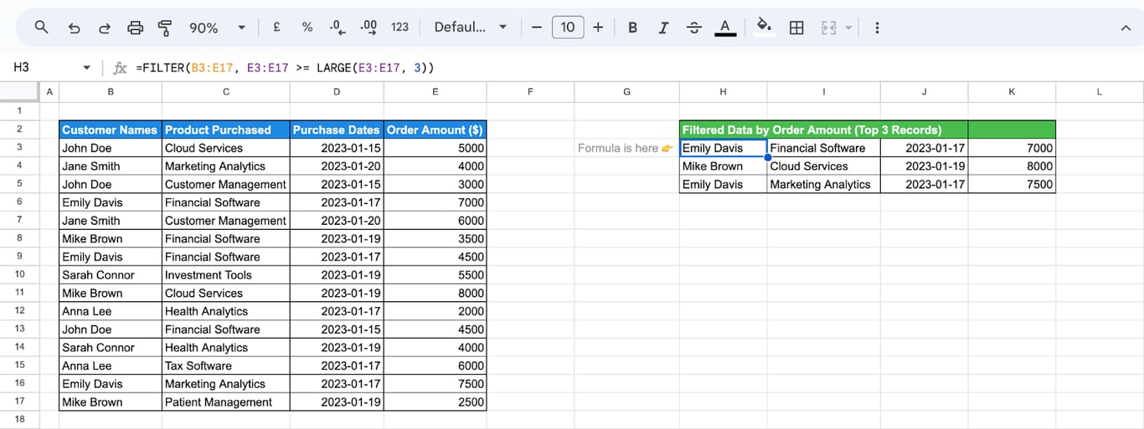
Task: Activate the paint format tool
Action: click(x=165, y=28)
